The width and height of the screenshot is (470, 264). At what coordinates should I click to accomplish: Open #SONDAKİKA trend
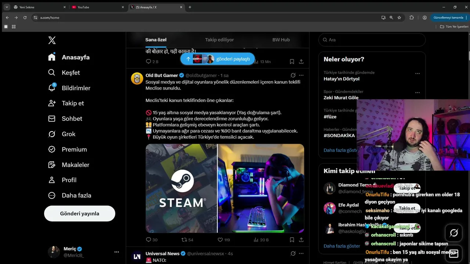coord(339,135)
